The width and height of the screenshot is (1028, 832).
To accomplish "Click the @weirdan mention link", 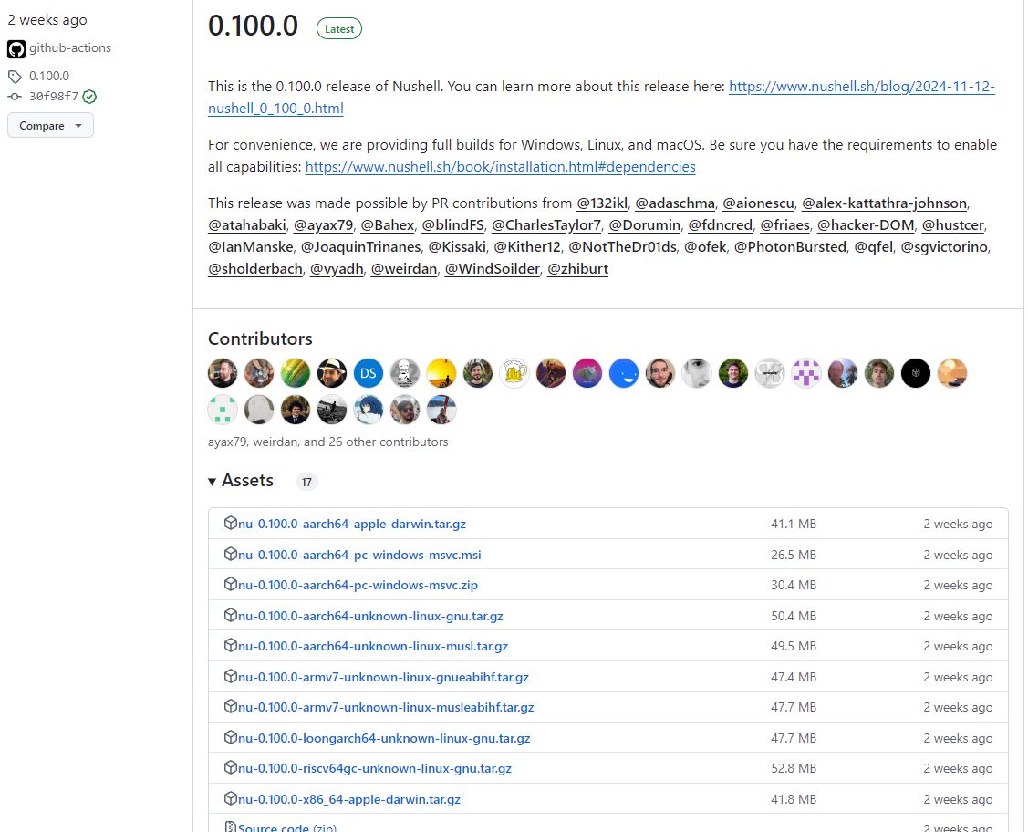I will coord(404,269).
